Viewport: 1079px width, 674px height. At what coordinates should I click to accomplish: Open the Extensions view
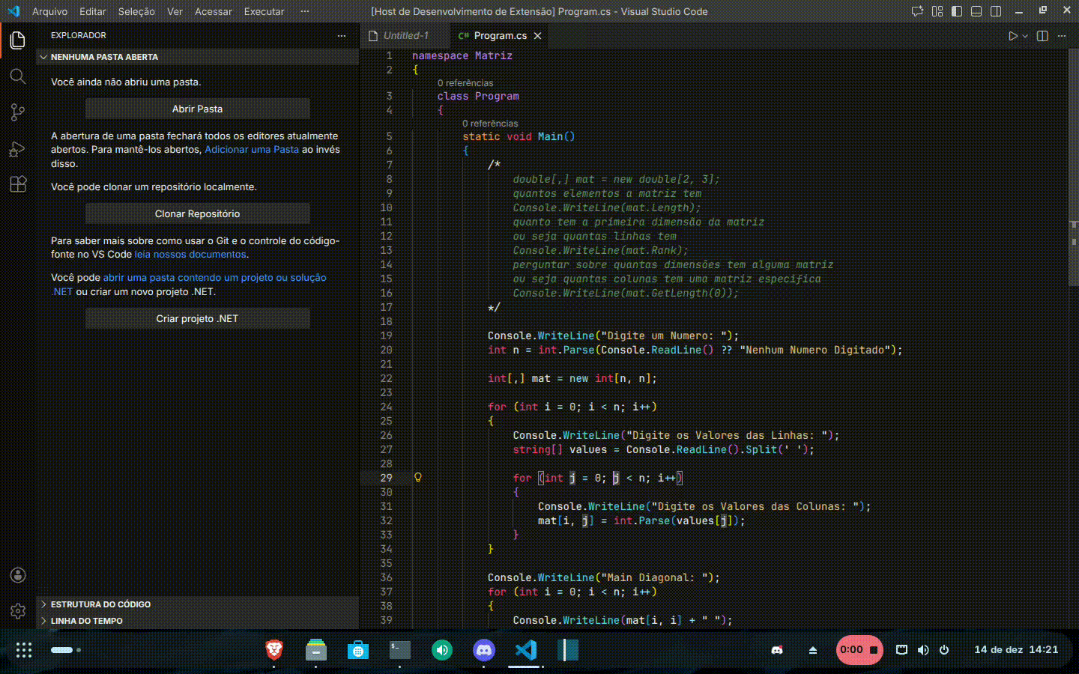[18, 184]
